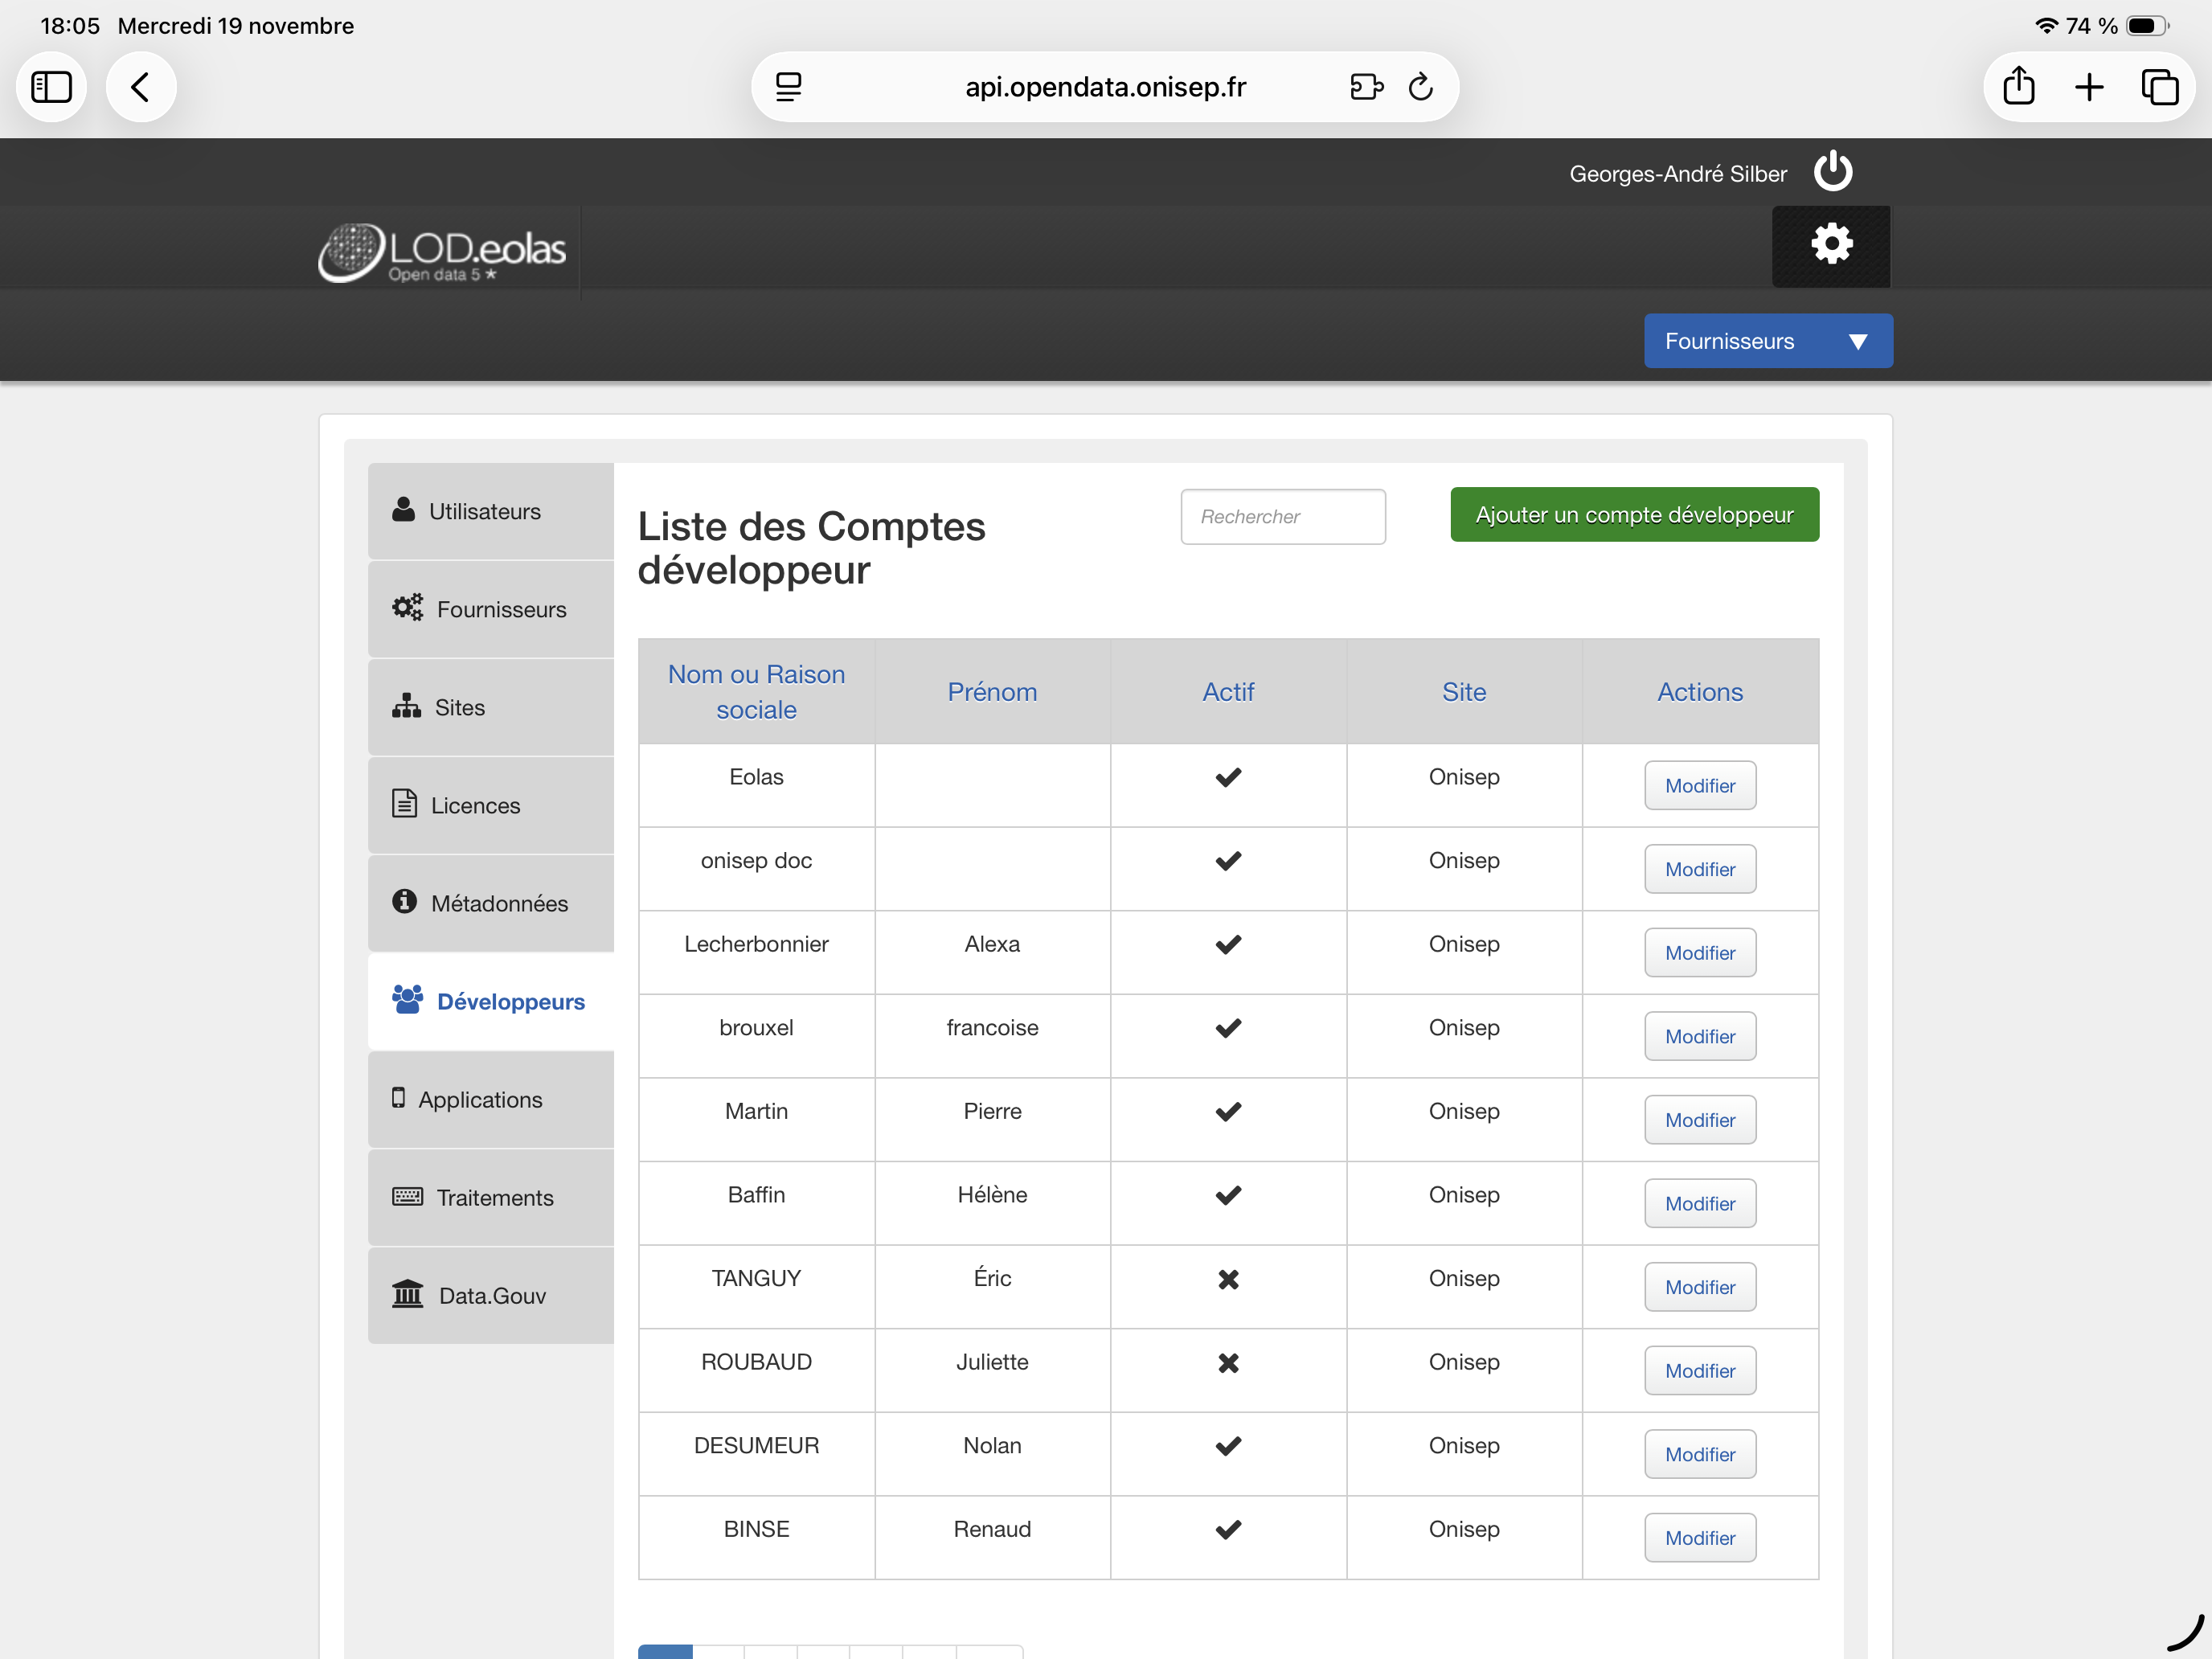Show the Safari sidebar icon
This screenshot has width=2212, height=1659.
pyautogui.click(x=52, y=88)
